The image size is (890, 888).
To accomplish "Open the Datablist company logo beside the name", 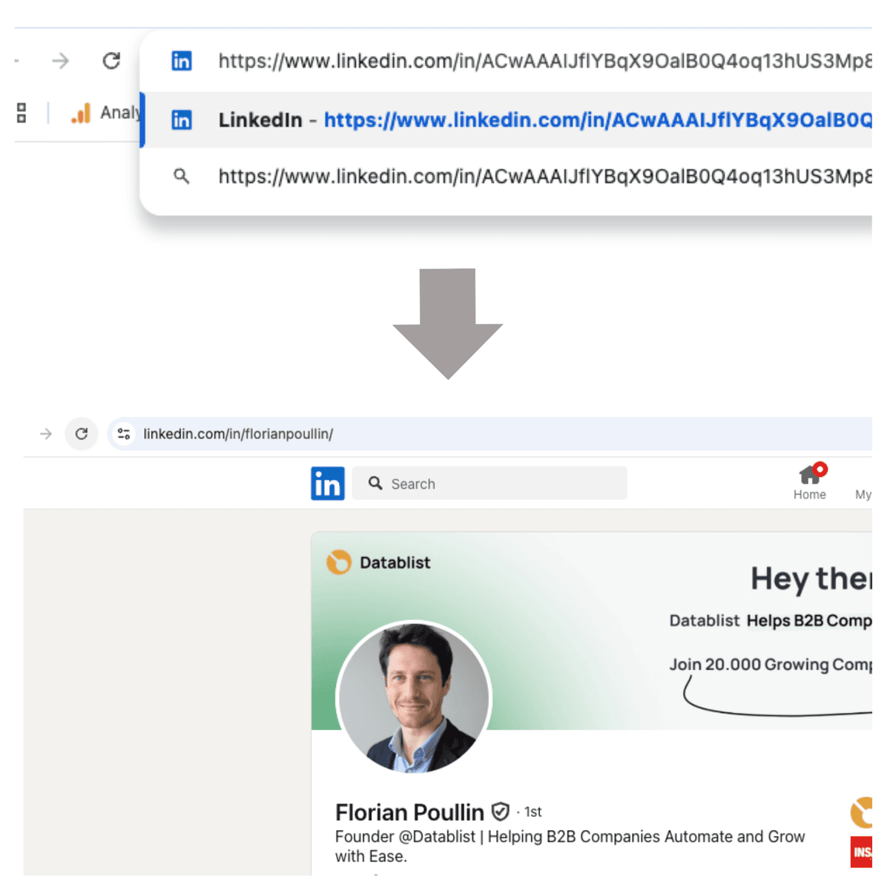I will tap(861, 812).
